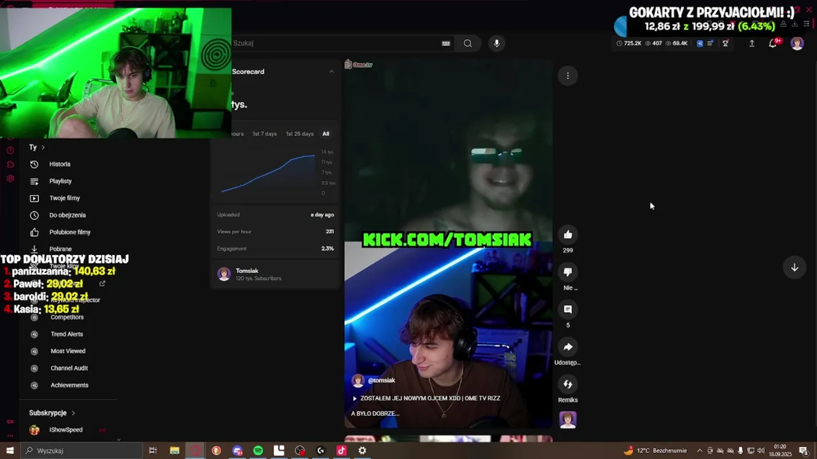Expand the Subskrypcje section chevron
The width and height of the screenshot is (817, 459).
pos(73,413)
